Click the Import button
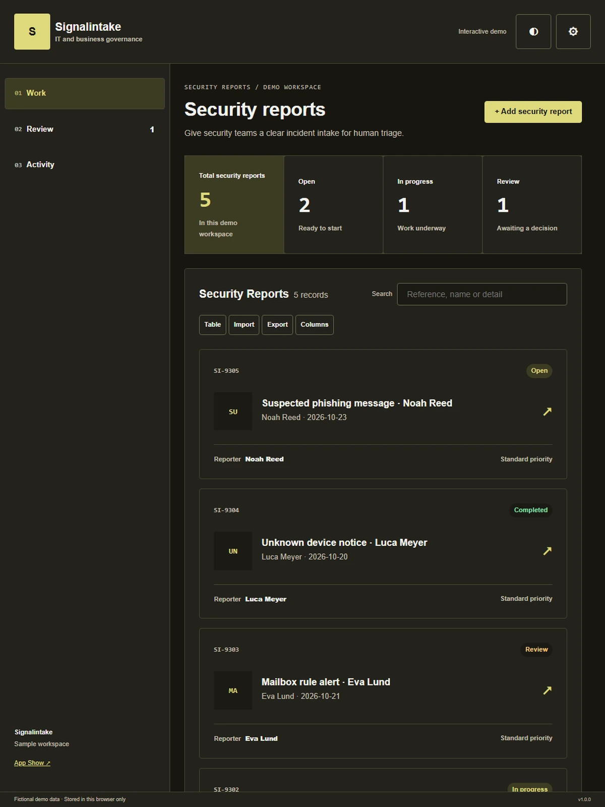 pyautogui.click(x=244, y=325)
